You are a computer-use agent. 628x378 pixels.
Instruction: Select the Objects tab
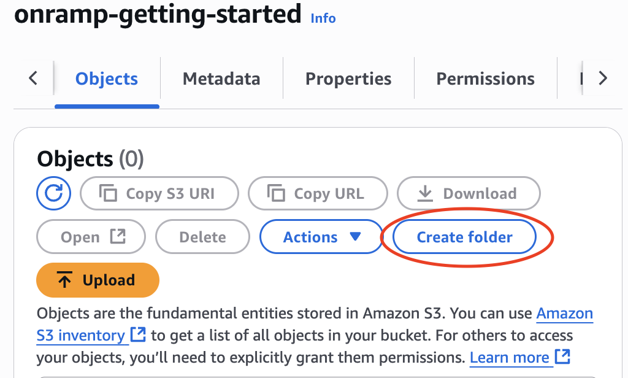[x=106, y=79]
